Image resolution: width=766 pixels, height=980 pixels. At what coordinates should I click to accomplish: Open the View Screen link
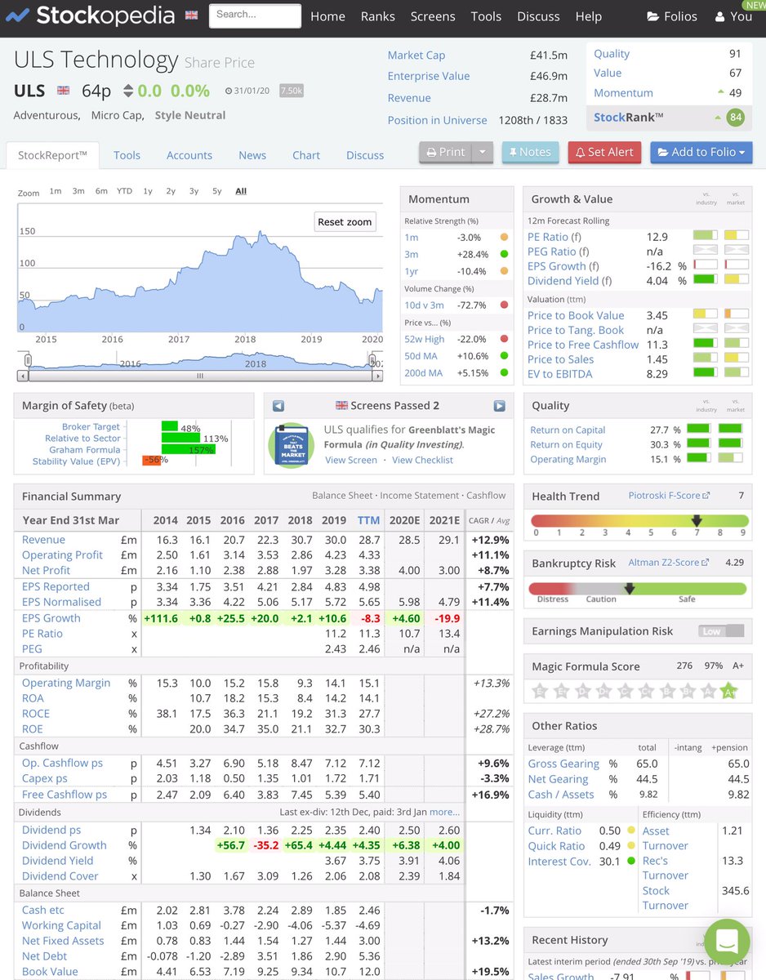click(351, 460)
